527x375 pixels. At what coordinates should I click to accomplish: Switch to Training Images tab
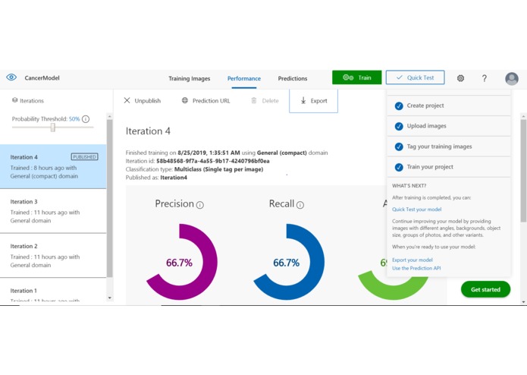click(190, 78)
